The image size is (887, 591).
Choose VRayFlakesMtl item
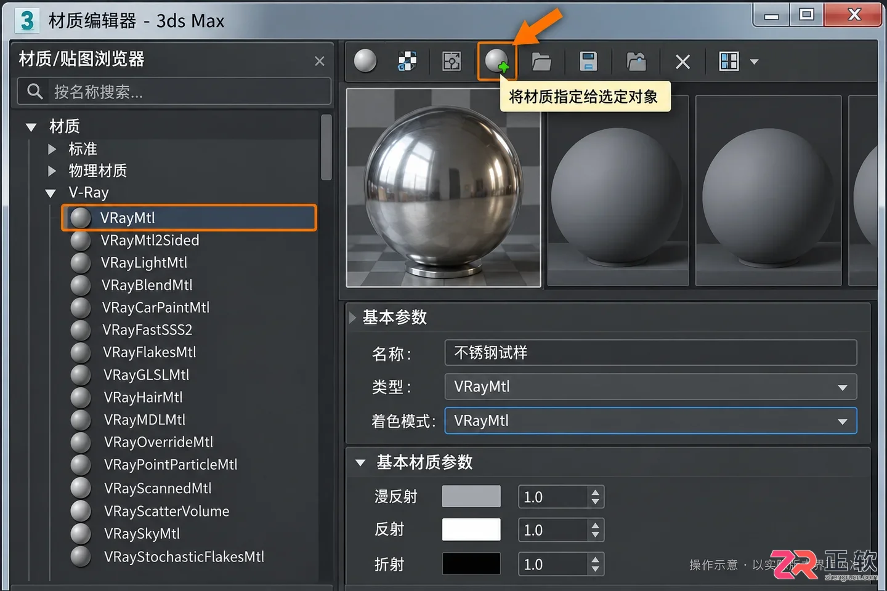click(x=149, y=352)
